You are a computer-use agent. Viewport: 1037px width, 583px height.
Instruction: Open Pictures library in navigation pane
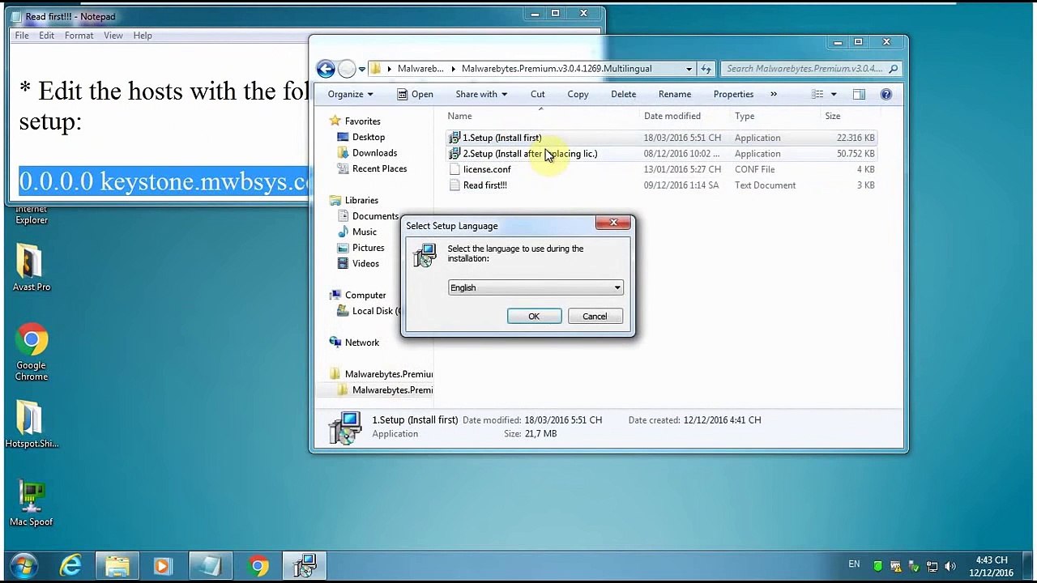coord(361,248)
